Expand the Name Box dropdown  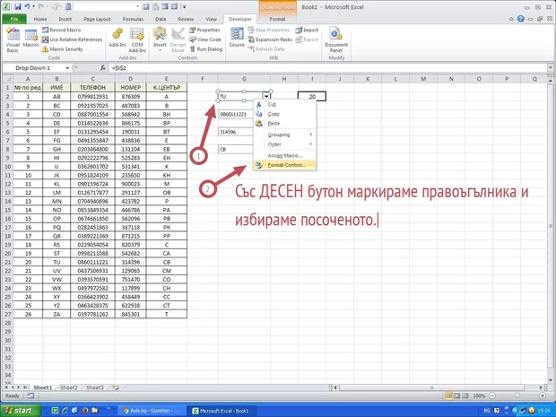pos(67,68)
